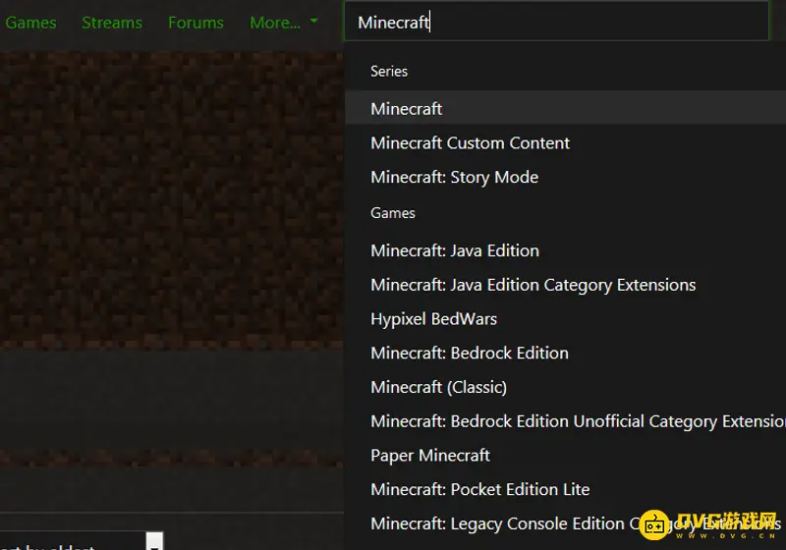This screenshot has height=550, width=786.
Task: Choose Paper Minecraft from game list
Action: click(430, 456)
